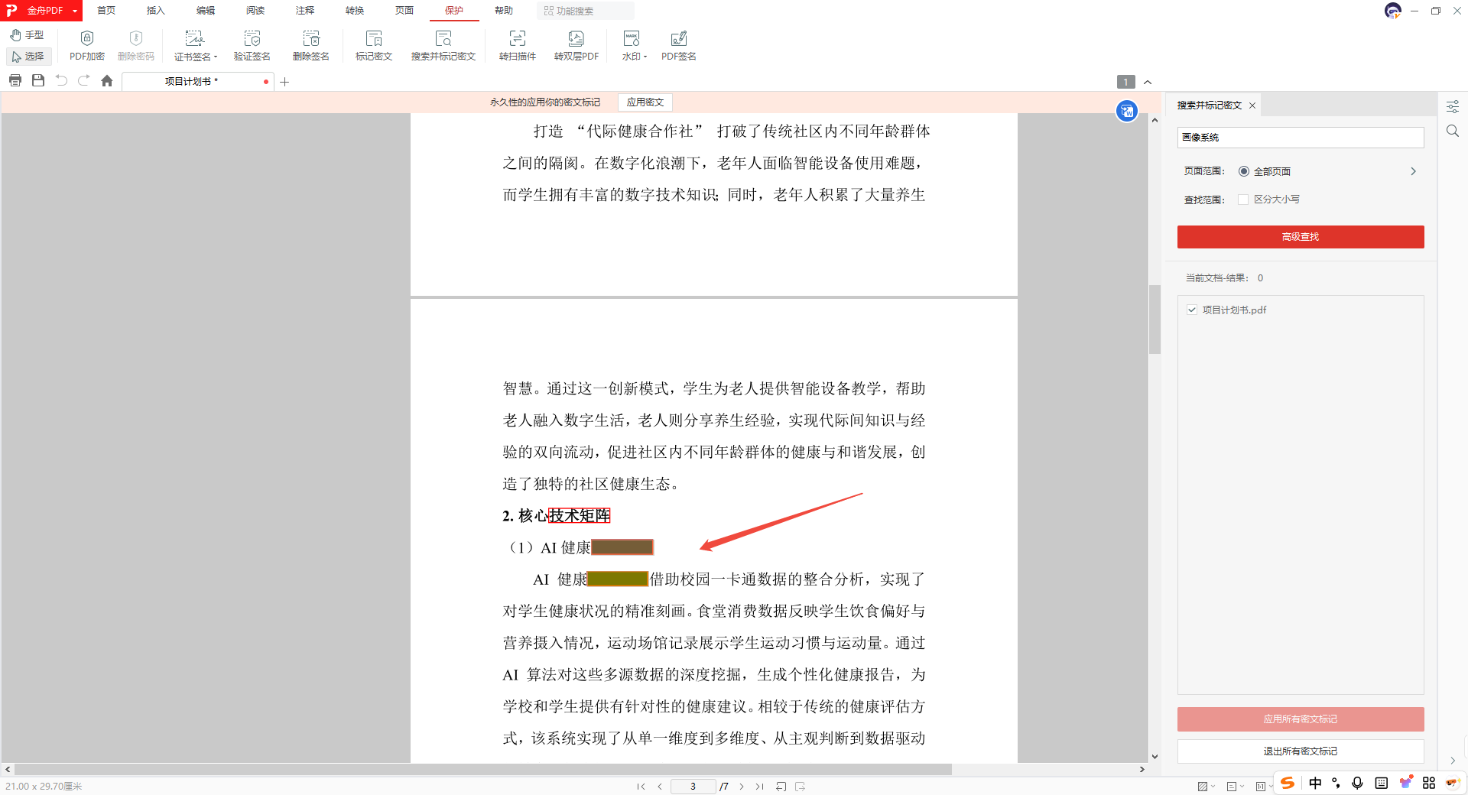
Task: Go to the next page
Action: click(x=742, y=787)
